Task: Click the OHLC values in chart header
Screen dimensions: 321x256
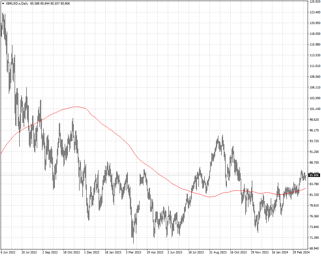Action: [x=50, y=4]
